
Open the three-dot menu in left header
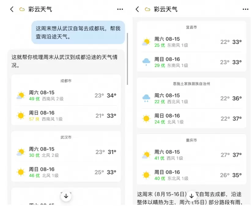[120, 9]
